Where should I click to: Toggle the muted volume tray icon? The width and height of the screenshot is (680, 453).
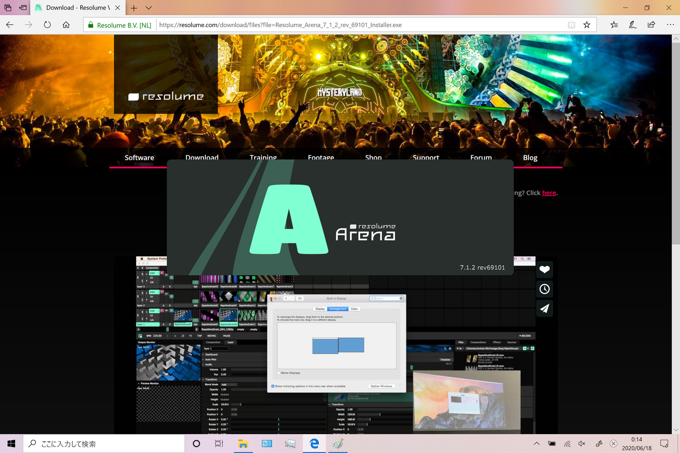point(582,444)
